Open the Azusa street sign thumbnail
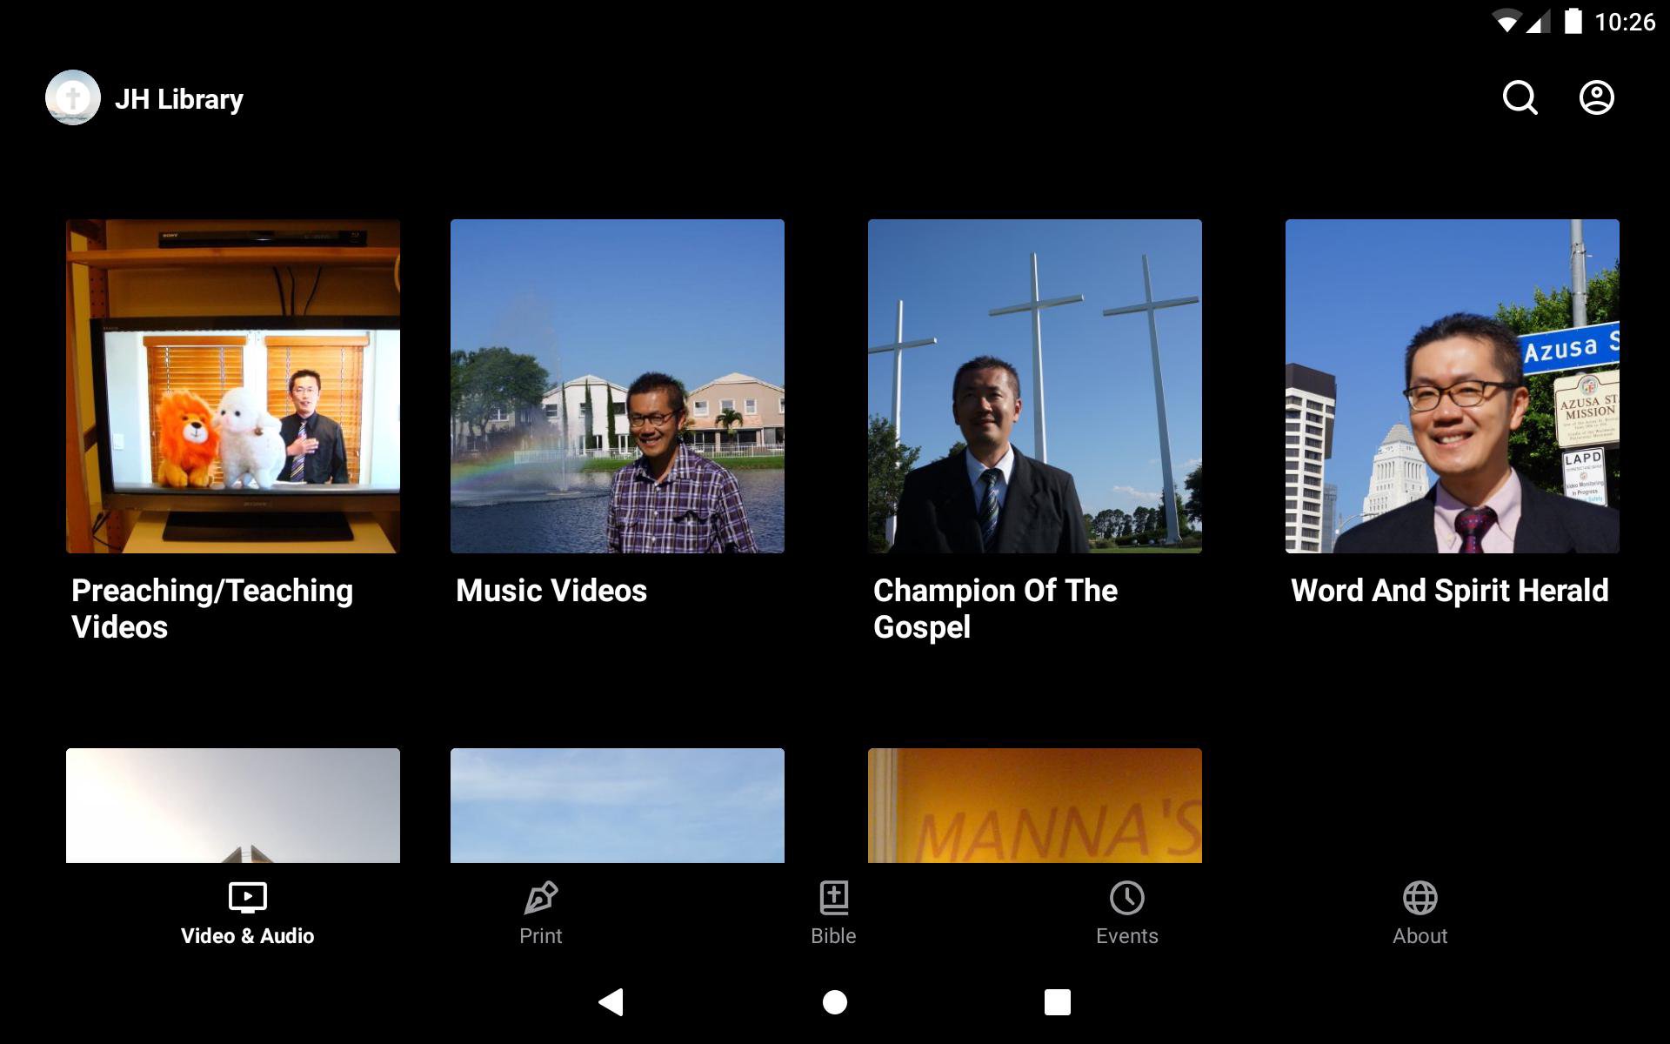The image size is (1670, 1044). coord(1452,385)
